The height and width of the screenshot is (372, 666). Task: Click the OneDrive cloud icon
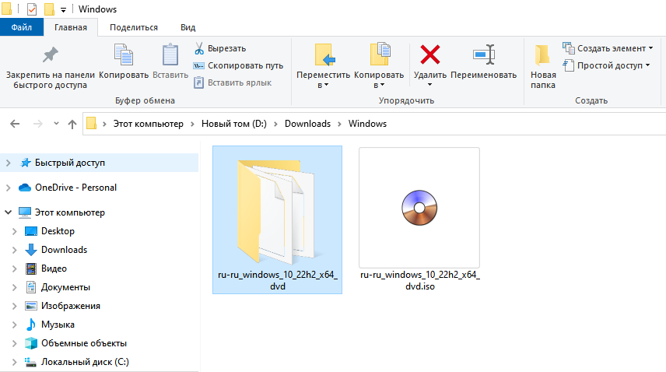[x=25, y=188]
